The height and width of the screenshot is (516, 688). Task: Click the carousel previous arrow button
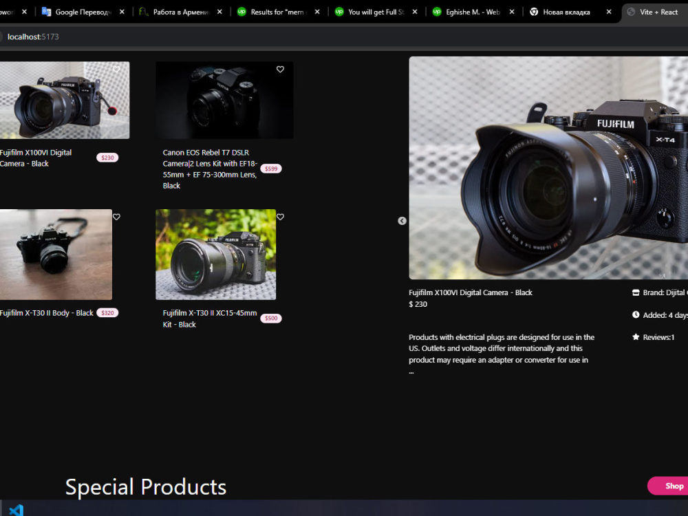(x=402, y=221)
